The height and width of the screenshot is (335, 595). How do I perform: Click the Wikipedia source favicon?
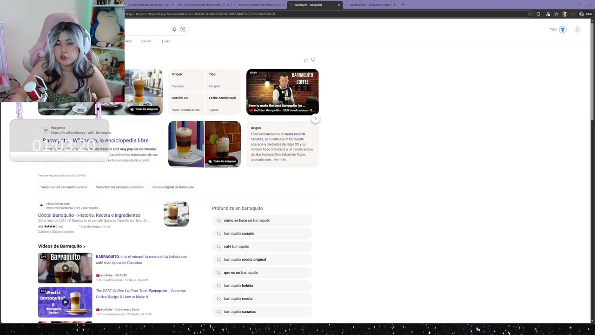[46, 130]
